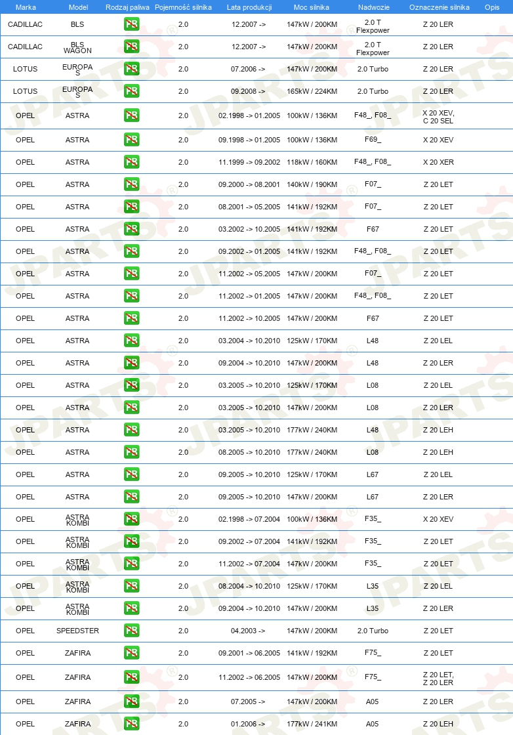Click the Nadwozie column header
The width and height of the screenshot is (513, 735).
point(373,7)
